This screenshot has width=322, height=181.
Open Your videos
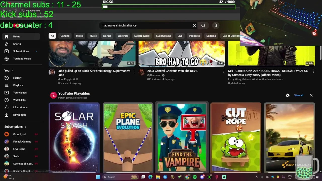[21, 93]
